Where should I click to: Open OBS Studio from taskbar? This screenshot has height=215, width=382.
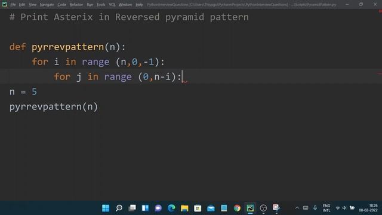[263, 208]
